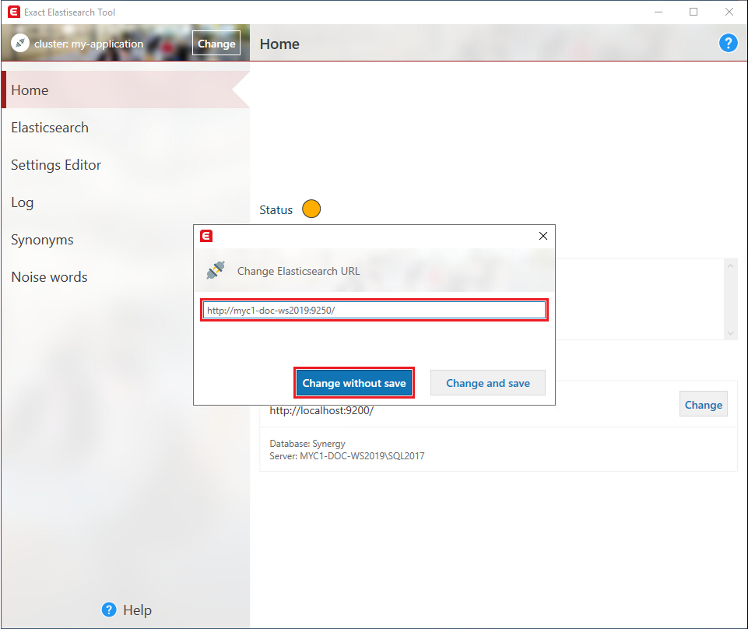Close the Change Elasticsearch URL dialog
This screenshot has width=748, height=629.
point(543,236)
